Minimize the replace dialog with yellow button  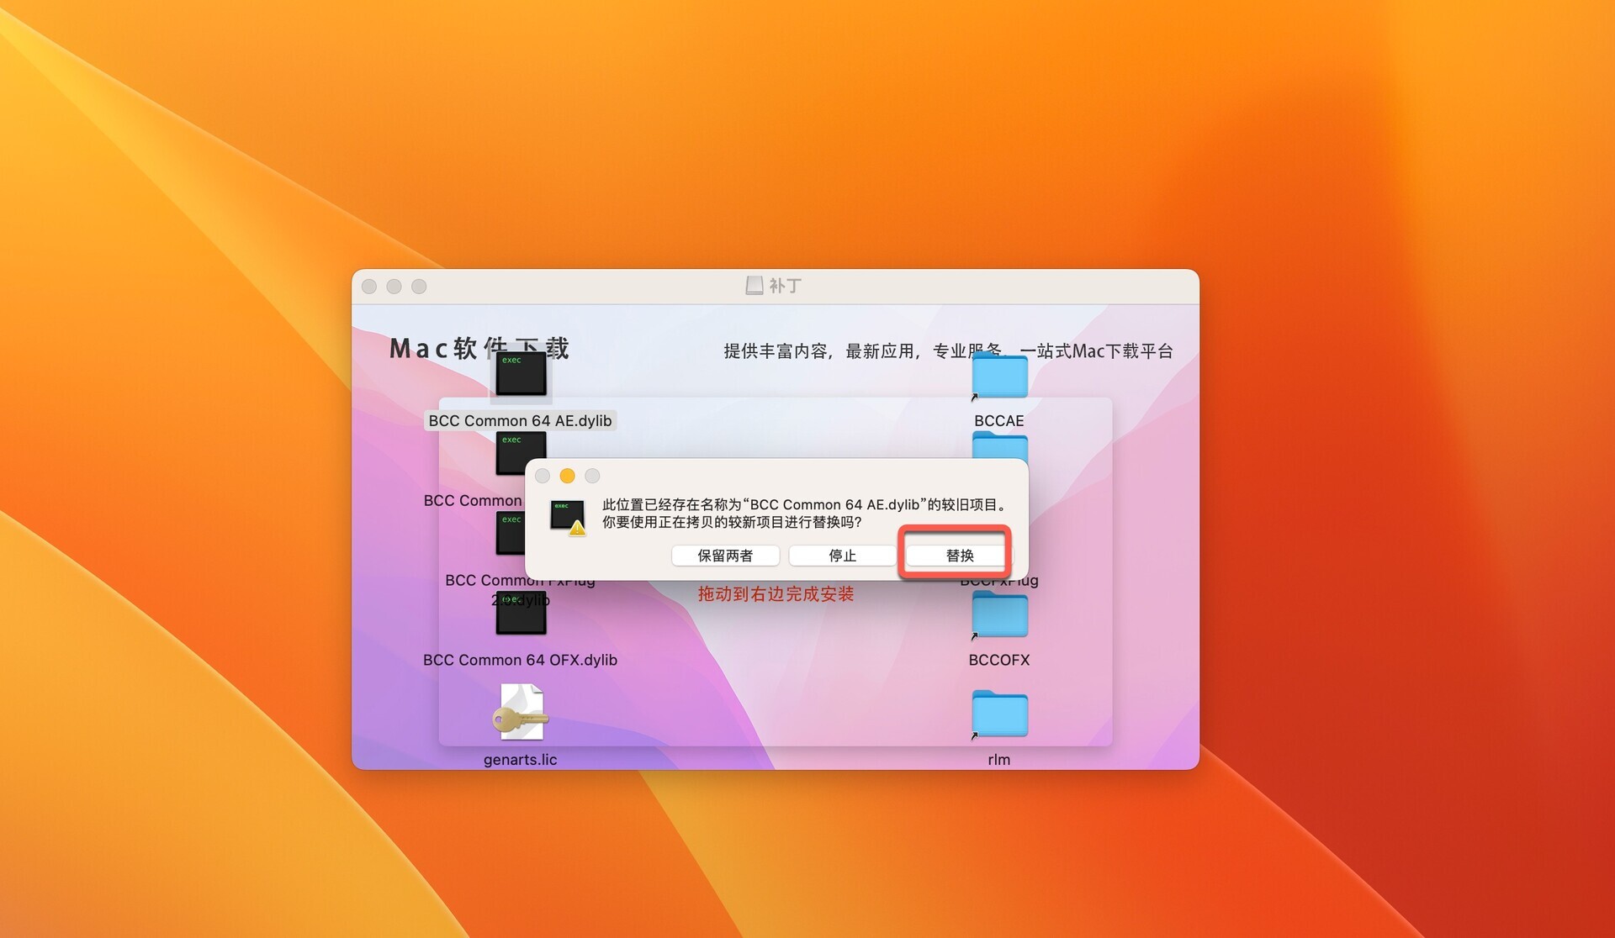[x=567, y=476]
